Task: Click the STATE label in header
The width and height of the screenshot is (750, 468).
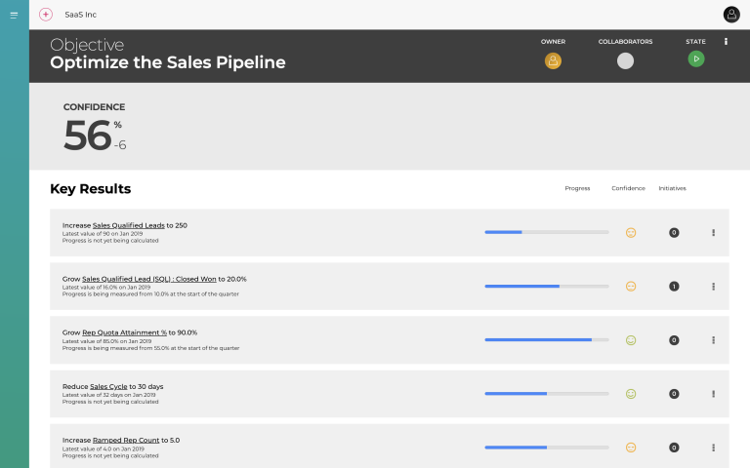Action: [x=695, y=42]
